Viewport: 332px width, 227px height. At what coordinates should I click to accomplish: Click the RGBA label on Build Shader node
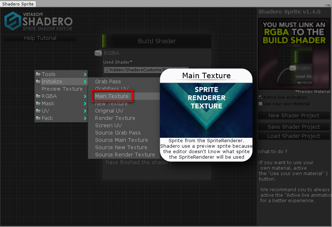[x=112, y=53]
